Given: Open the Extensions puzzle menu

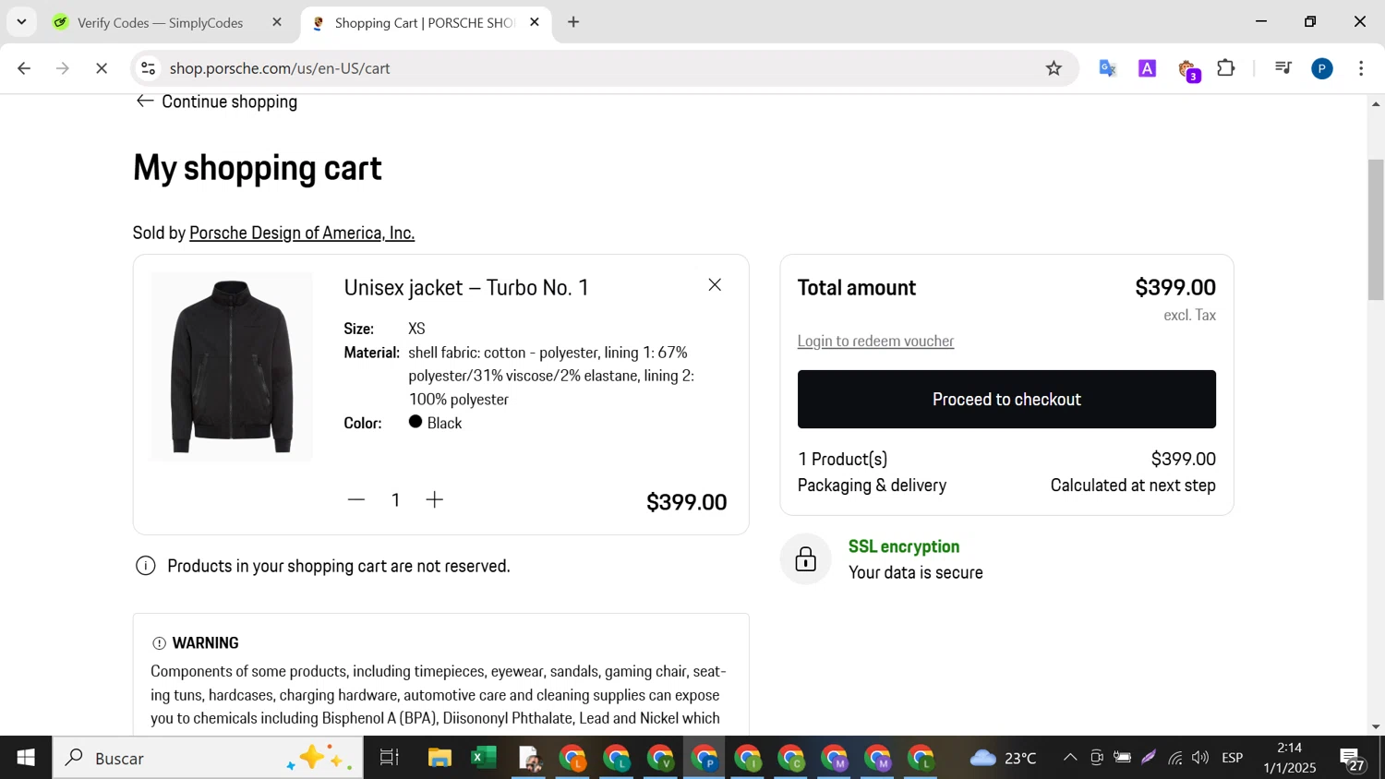Looking at the screenshot, I should (x=1226, y=67).
